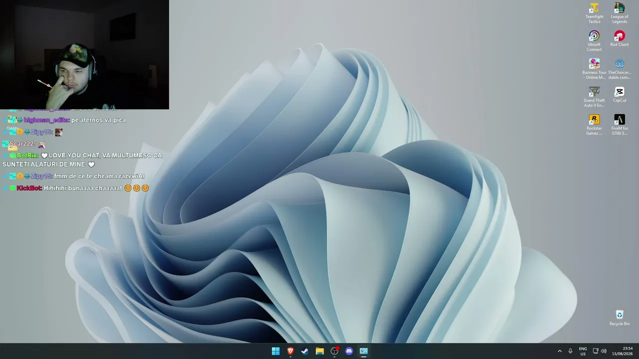Switch to OBS Studio in the taskbar
The width and height of the screenshot is (639, 359).
pyautogui.click(x=334, y=351)
